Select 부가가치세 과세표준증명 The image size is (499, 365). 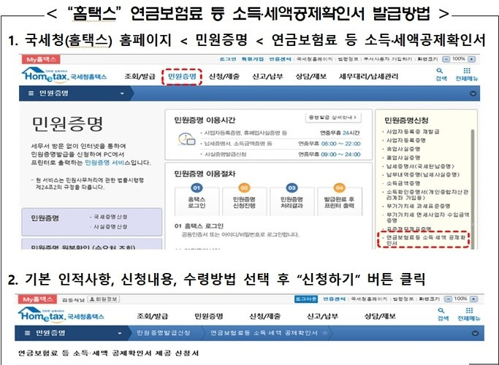[x=418, y=206]
